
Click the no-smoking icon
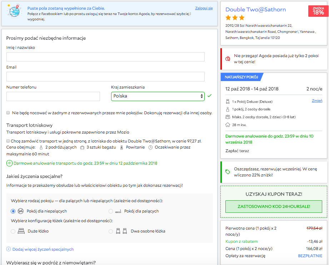pyautogui.click(x=21, y=211)
